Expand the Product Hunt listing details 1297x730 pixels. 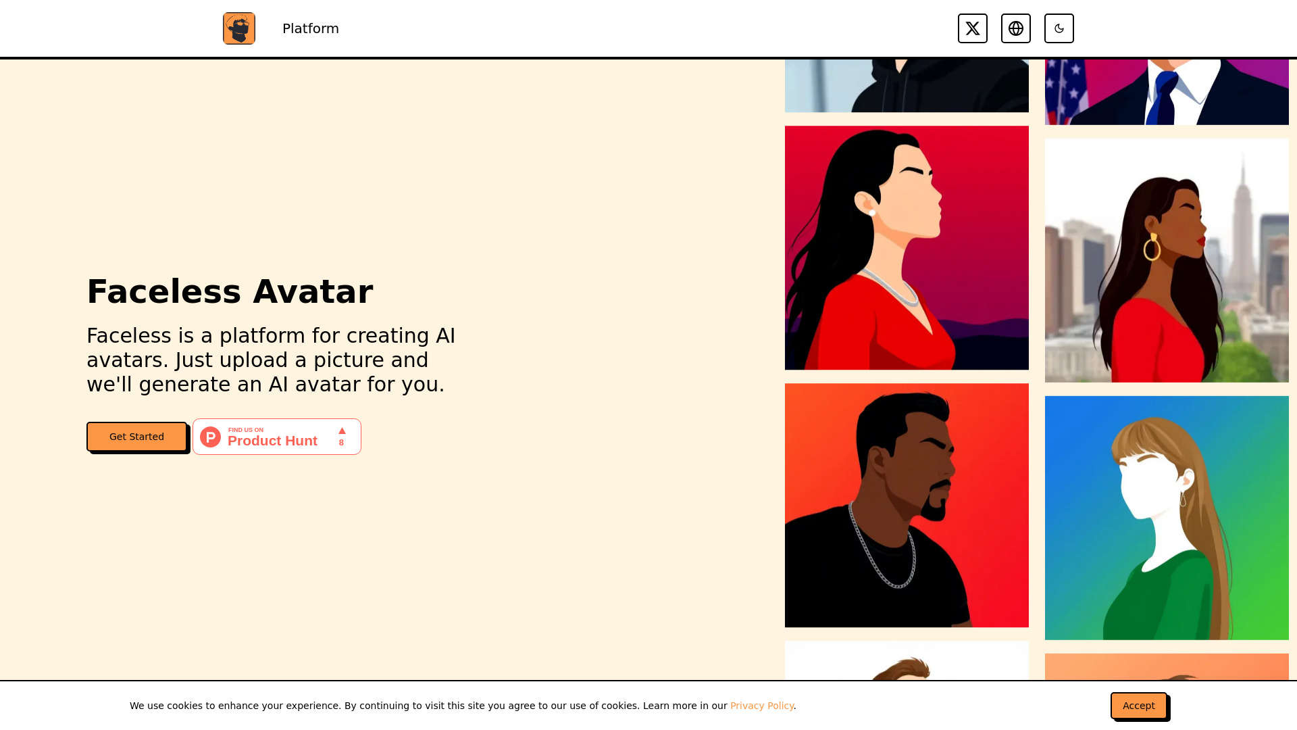pos(276,437)
